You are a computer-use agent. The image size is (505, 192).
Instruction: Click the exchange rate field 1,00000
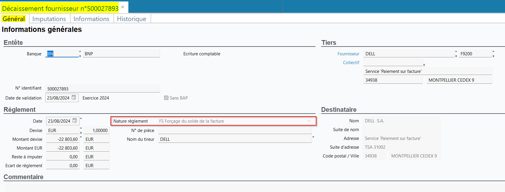click(96, 130)
